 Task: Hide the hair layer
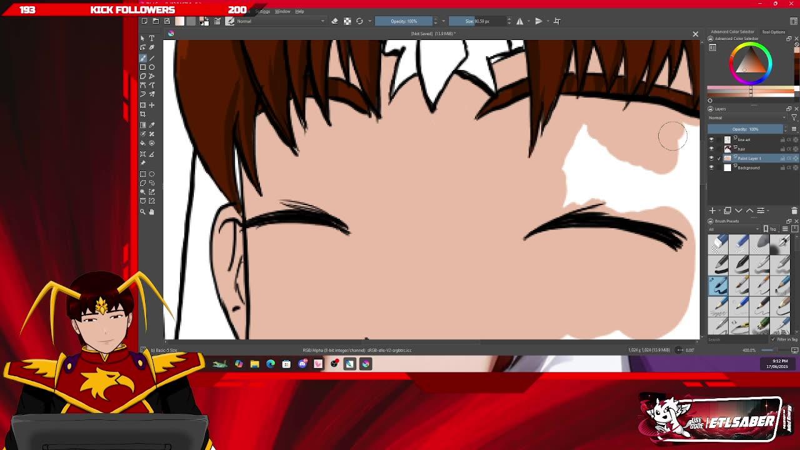click(x=711, y=149)
